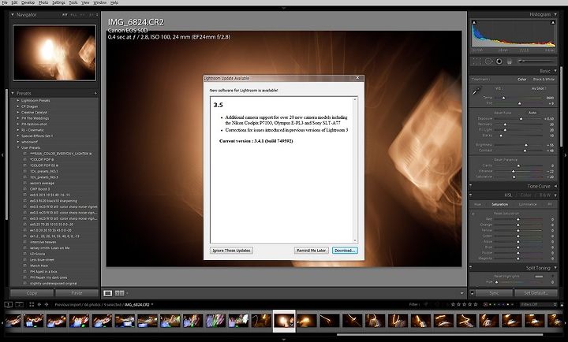Open the Settings menu
568x342 pixels.
(x=58, y=2)
